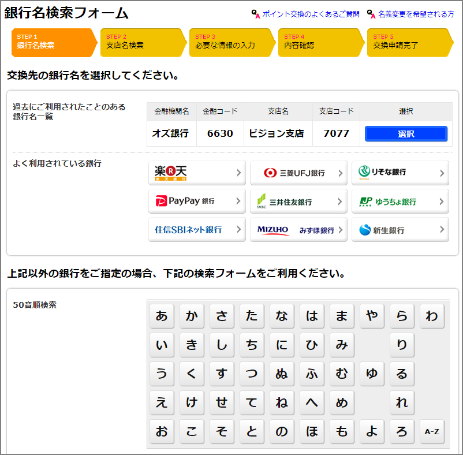Click the え kana search key
Screen dimensions: 463x455
click(x=162, y=402)
